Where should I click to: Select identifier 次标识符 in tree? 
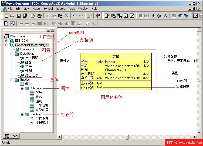click(42, 123)
